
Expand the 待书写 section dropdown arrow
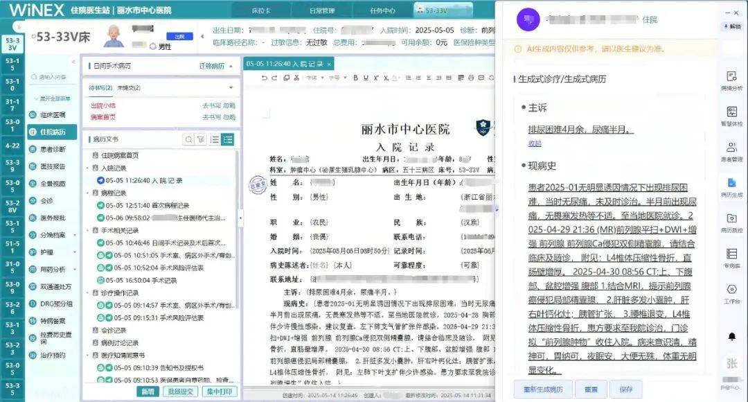231,88
